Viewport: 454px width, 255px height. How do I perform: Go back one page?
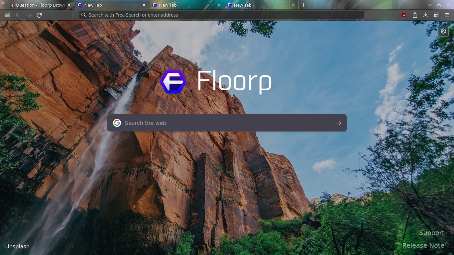[18, 15]
